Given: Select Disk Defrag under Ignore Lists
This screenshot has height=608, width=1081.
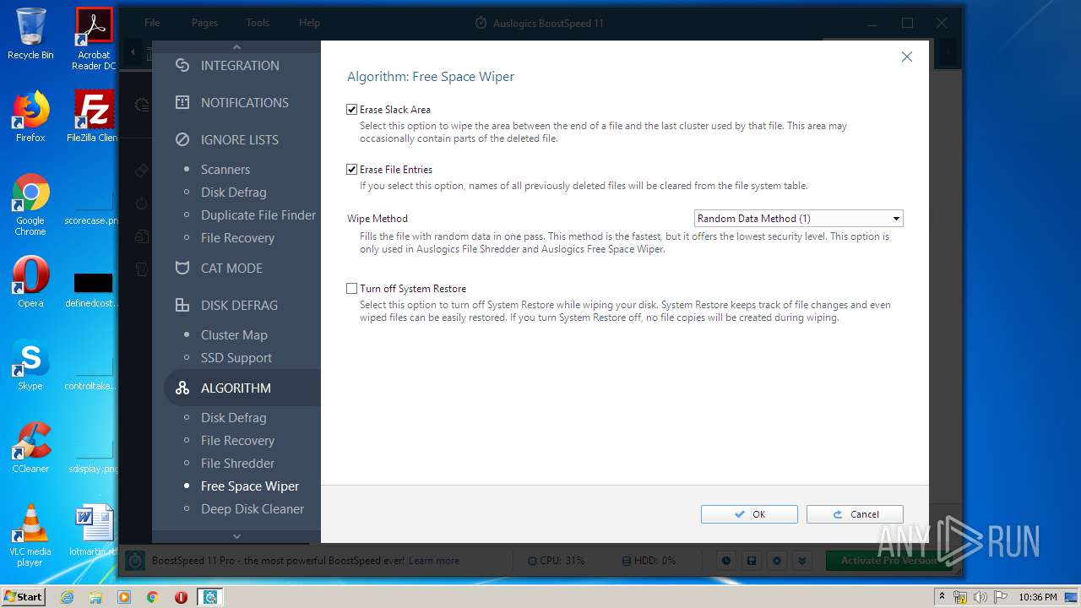Looking at the screenshot, I should coord(233,192).
